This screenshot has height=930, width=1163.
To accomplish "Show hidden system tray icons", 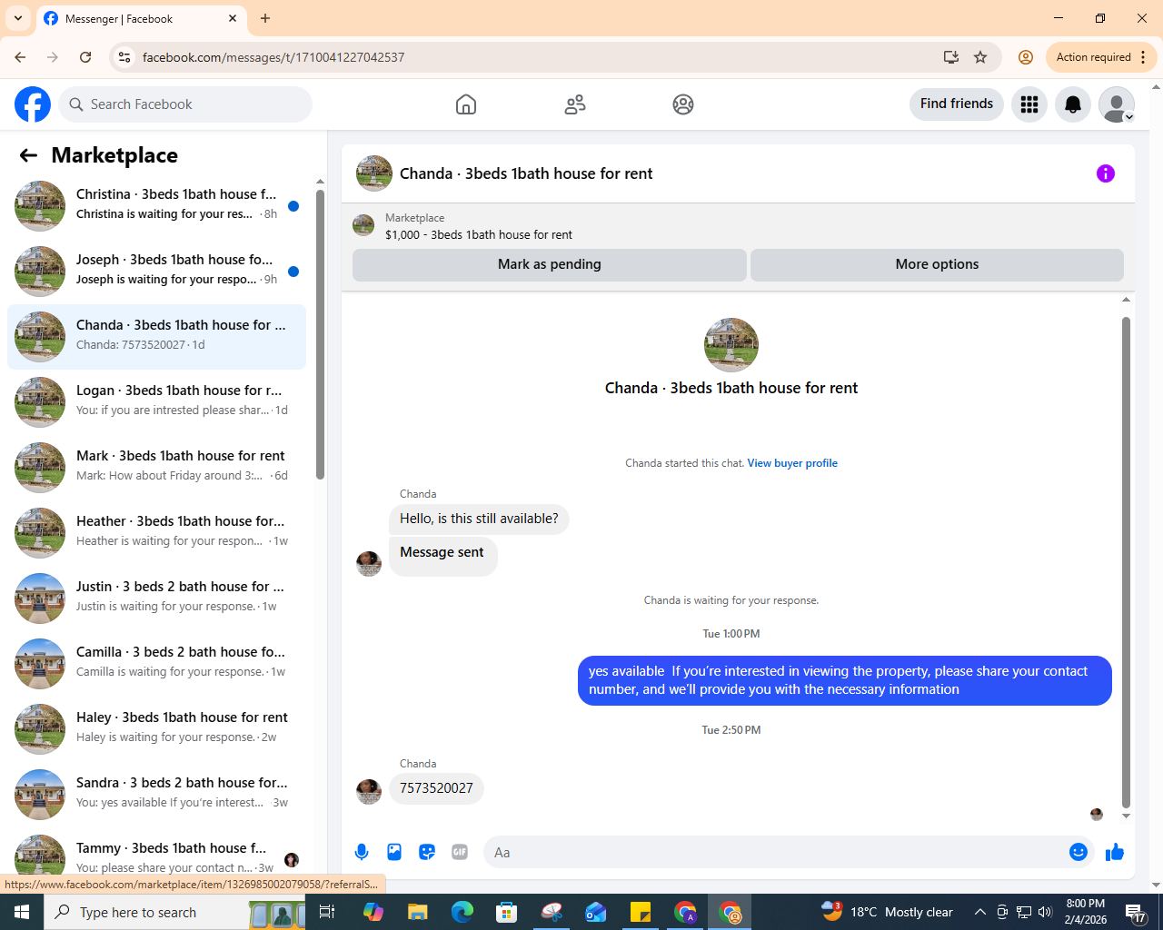I will [979, 912].
